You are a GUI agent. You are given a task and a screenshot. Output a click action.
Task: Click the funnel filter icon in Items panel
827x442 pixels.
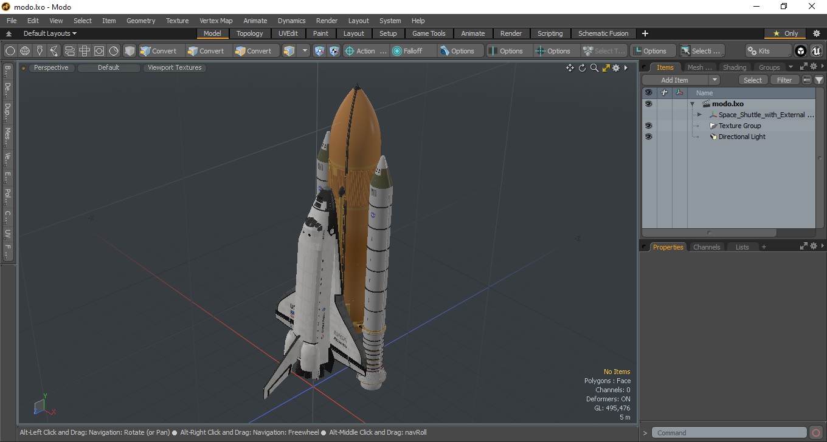pyautogui.click(x=819, y=80)
